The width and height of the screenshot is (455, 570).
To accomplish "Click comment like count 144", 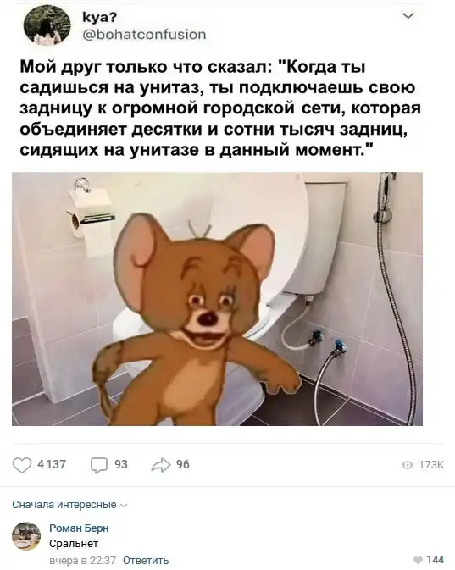I will [x=435, y=560].
